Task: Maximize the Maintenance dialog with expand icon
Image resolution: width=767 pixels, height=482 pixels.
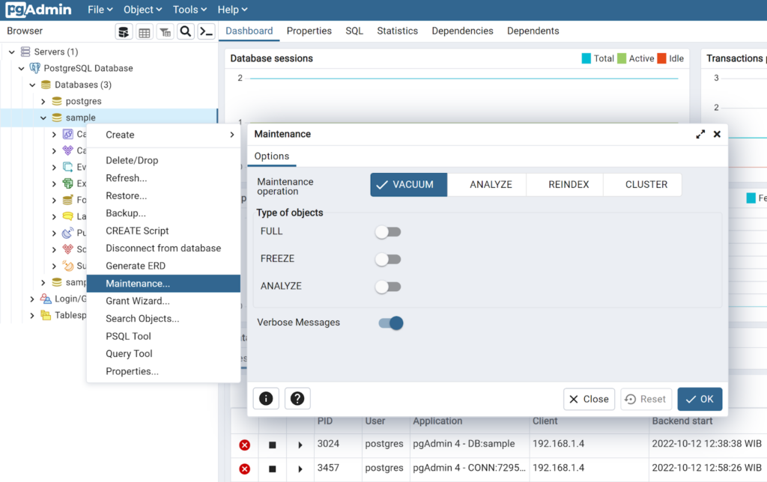Action: pyautogui.click(x=700, y=134)
